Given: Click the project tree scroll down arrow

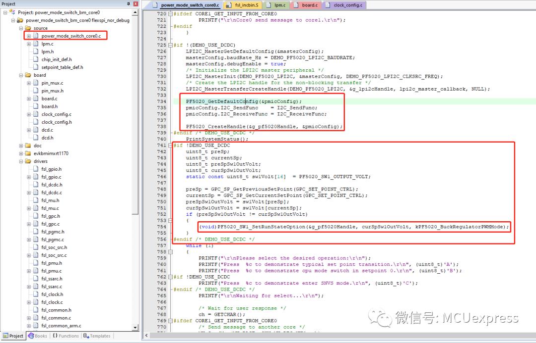Looking at the screenshot, I should 135,327.
